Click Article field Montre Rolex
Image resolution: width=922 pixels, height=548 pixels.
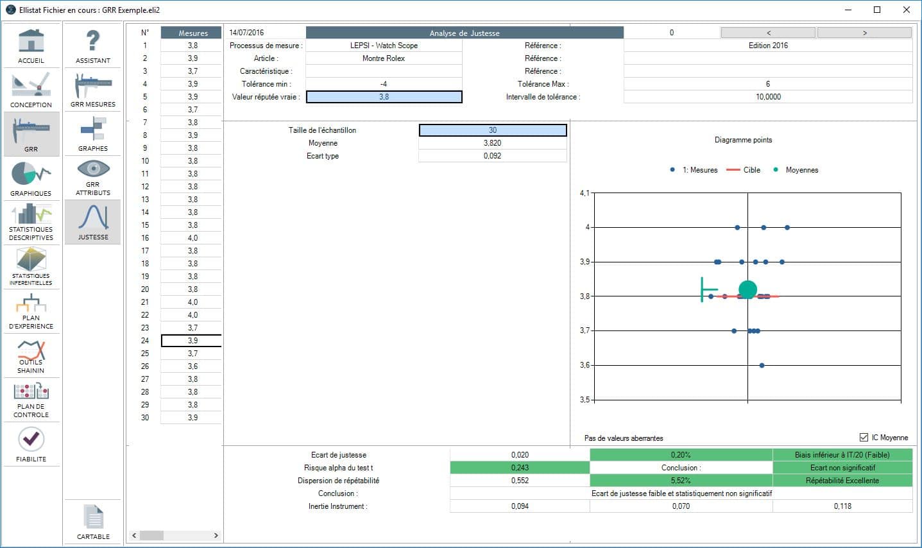pyautogui.click(x=384, y=58)
